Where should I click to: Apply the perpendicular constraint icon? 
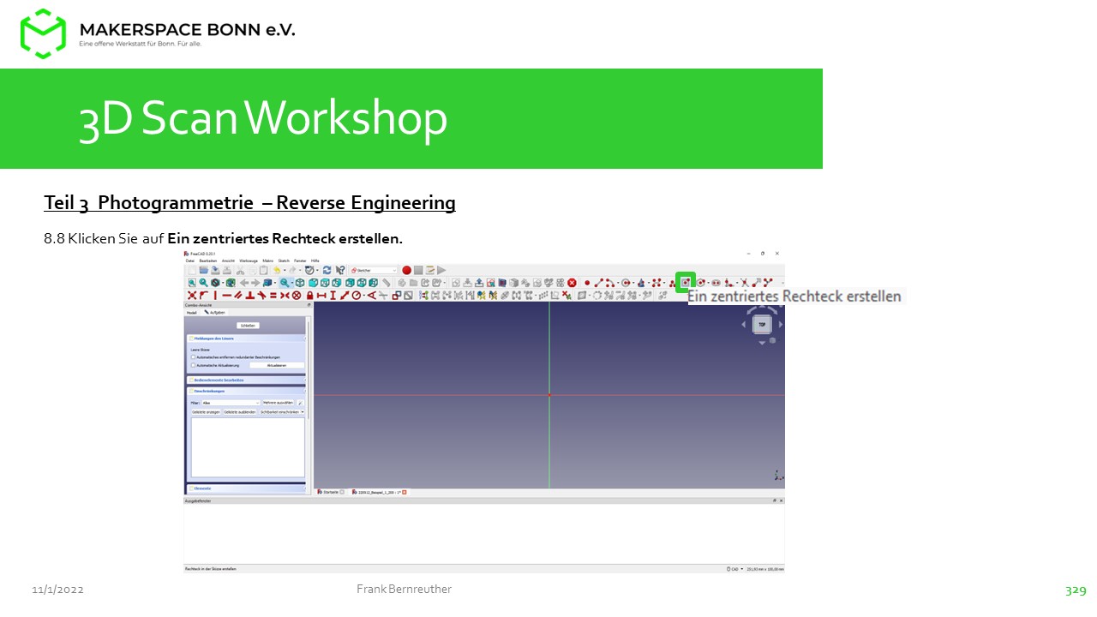pos(250,296)
